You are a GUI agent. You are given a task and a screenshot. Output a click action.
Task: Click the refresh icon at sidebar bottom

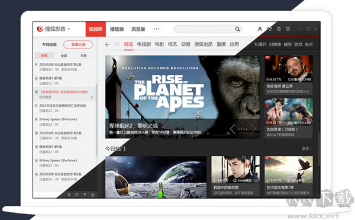click(x=77, y=195)
